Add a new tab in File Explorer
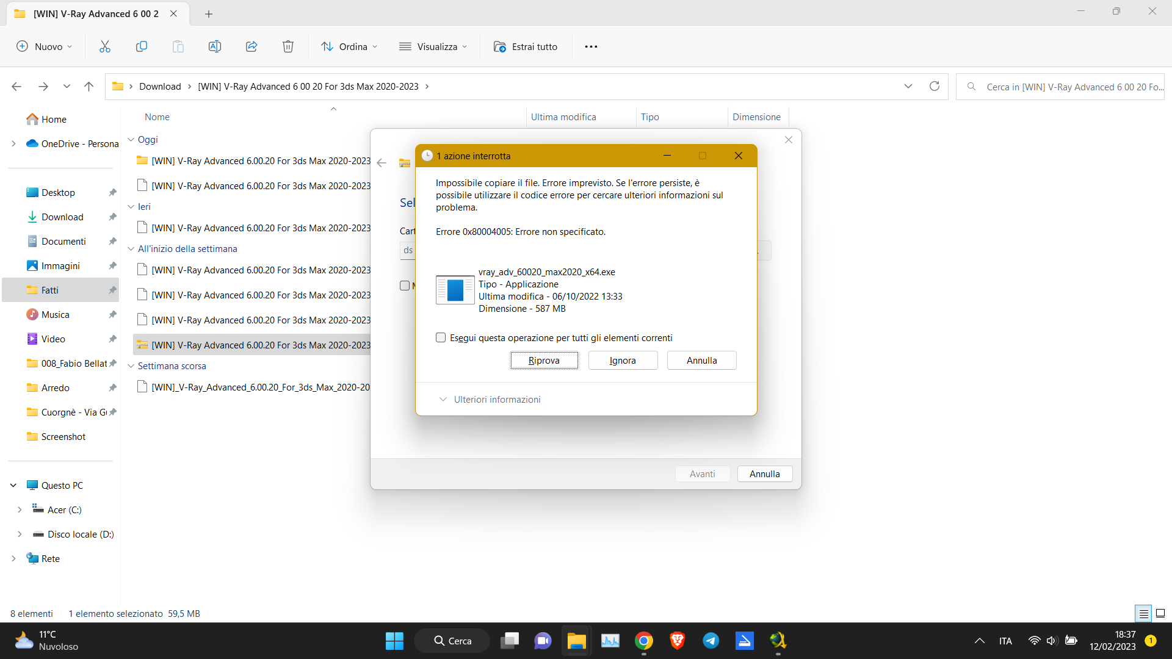The image size is (1172, 659). click(x=209, y=13)
